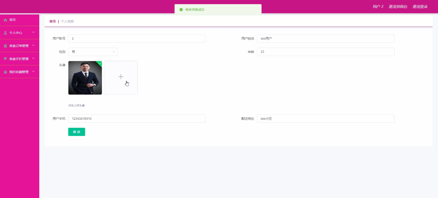This screenshot has width=438, height=198.
Task: Go to 退出到前台 link
Action: pyautogui.click(x=398, y=7)
